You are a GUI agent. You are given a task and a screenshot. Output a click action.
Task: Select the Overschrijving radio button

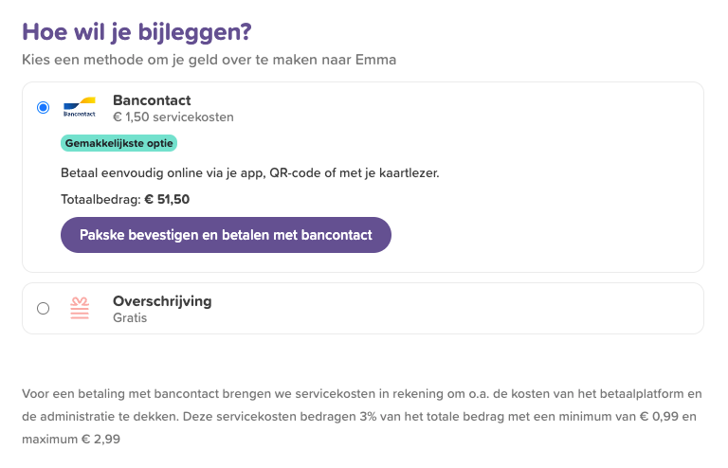(44, 309)
